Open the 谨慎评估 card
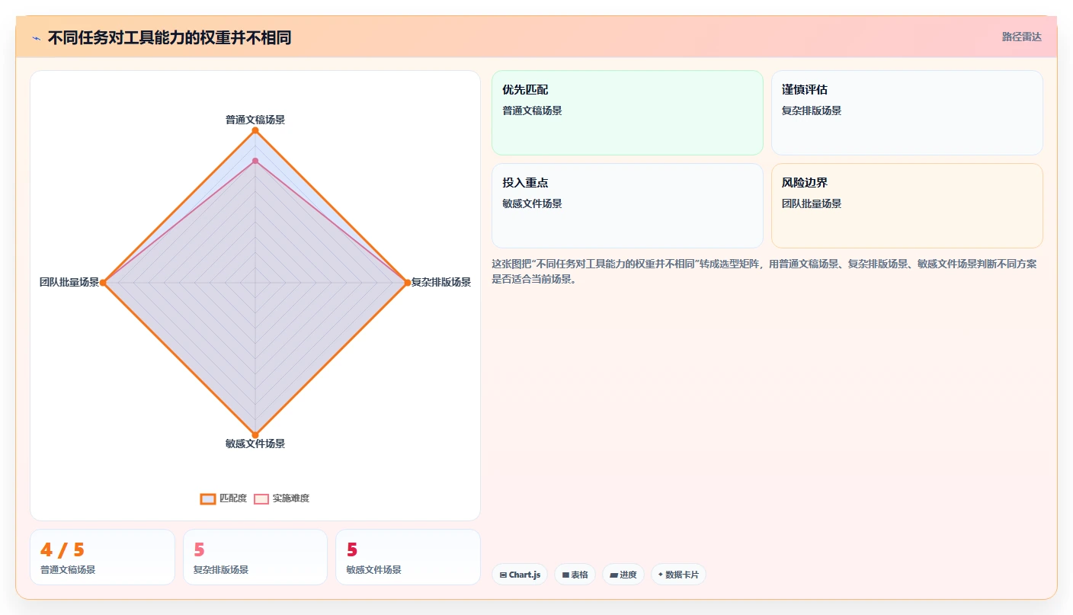The height and width of the screenshot is (615, 1073). click(x=907, y=113)
